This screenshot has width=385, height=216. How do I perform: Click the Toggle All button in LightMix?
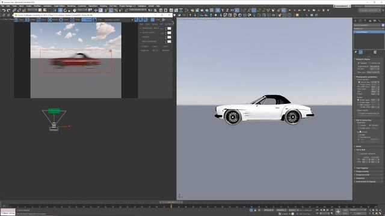pos(144,50)
